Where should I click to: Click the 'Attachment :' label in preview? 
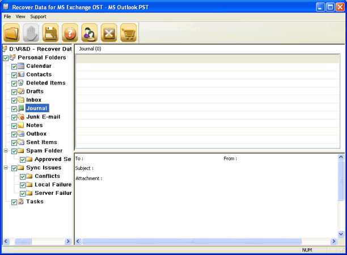89,178
